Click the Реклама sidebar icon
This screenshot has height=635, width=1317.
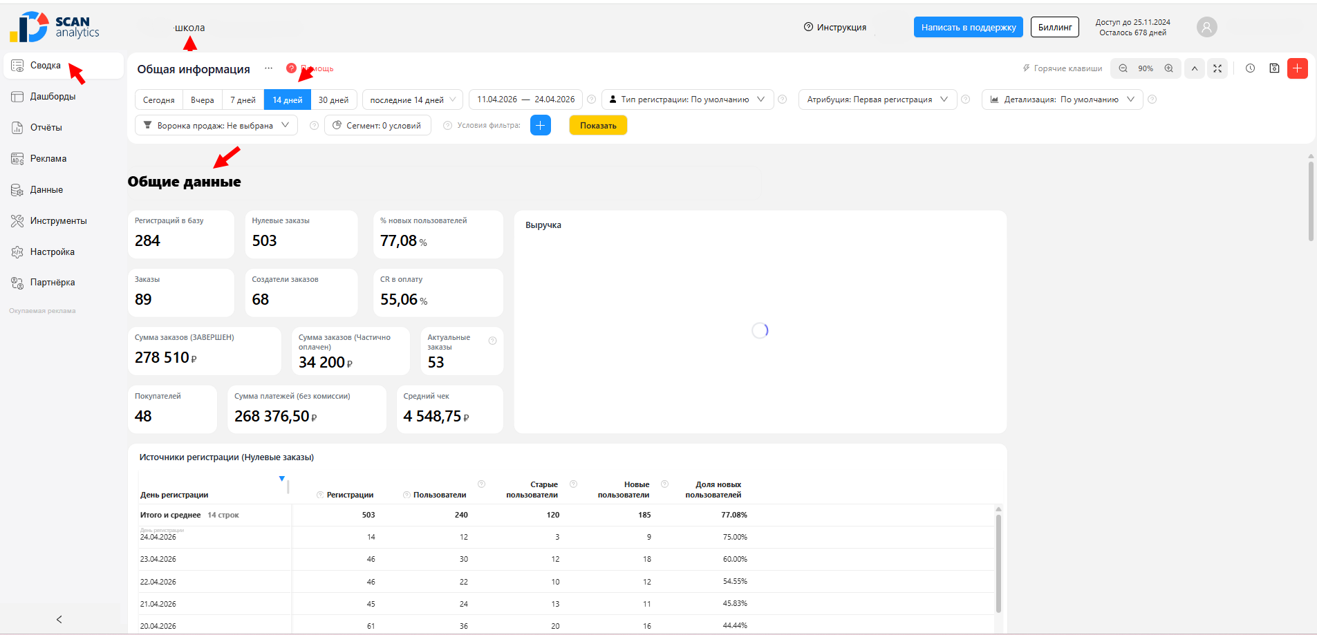click(17, 159)
